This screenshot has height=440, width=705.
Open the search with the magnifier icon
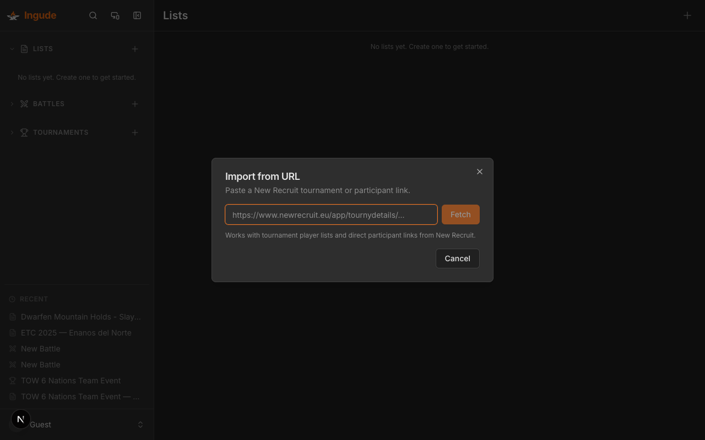click(x=93, y=15)
